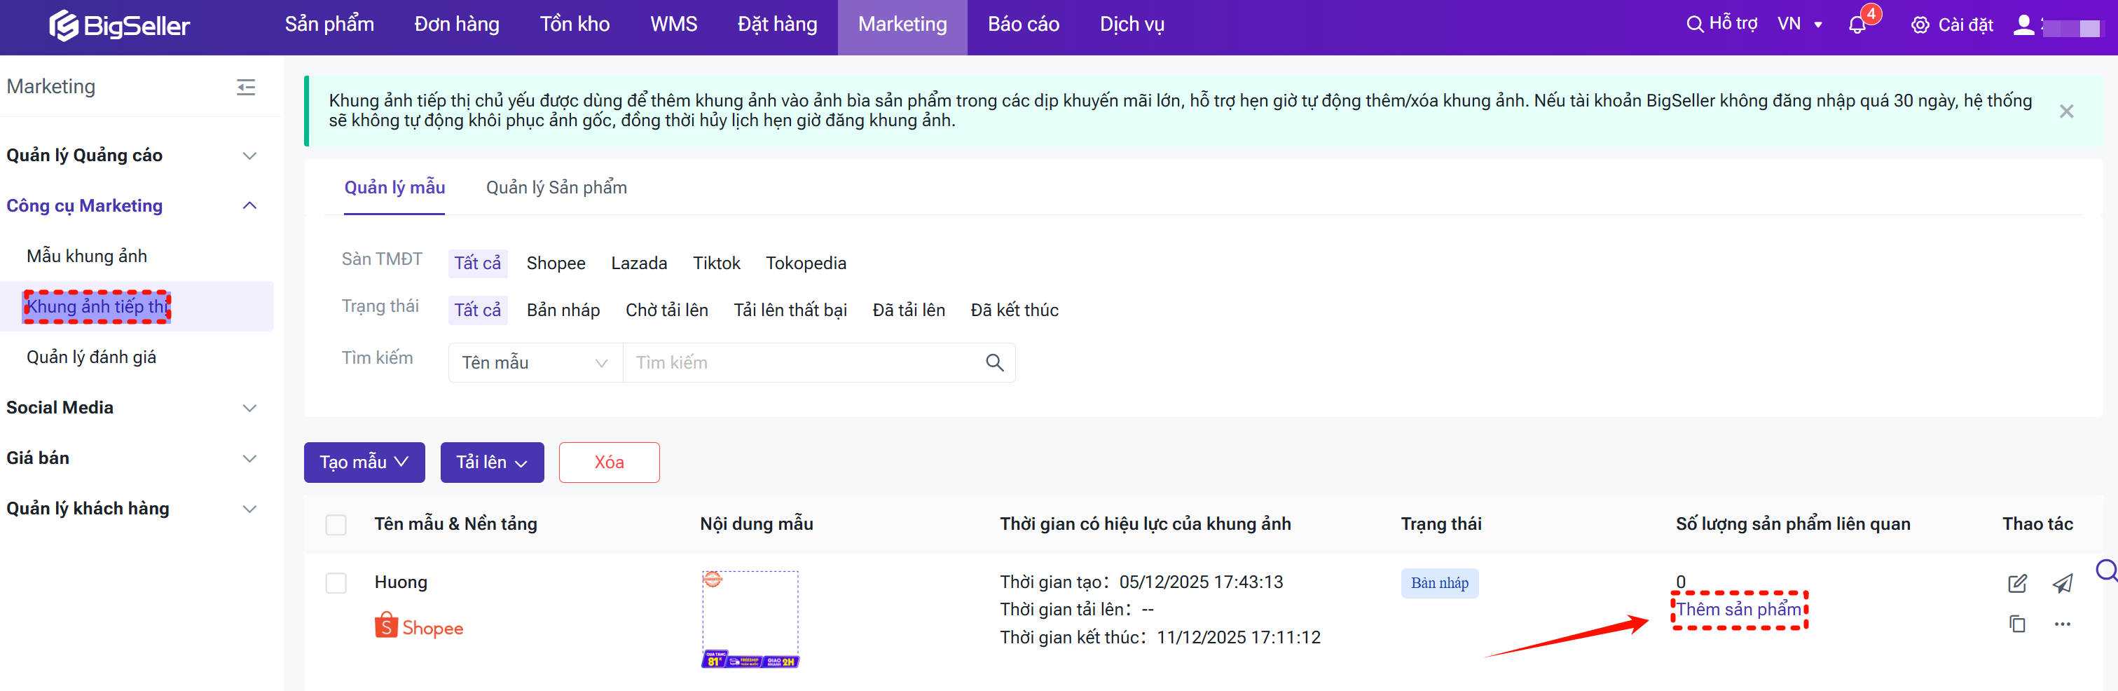
Task: Click the Thêm sản phẩm link
Action: point(1738,610)
